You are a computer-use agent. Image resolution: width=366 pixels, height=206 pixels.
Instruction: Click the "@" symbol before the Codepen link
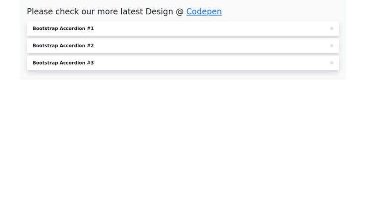(180, 12)
